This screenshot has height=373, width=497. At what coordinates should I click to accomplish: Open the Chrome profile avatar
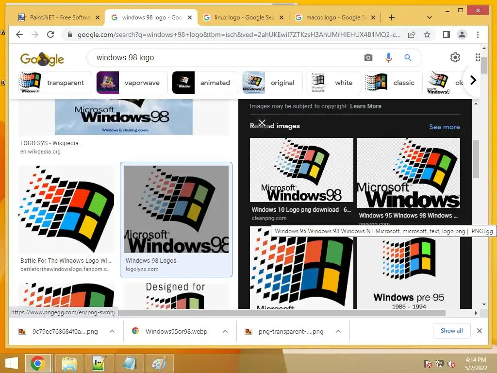coord(462,34)
